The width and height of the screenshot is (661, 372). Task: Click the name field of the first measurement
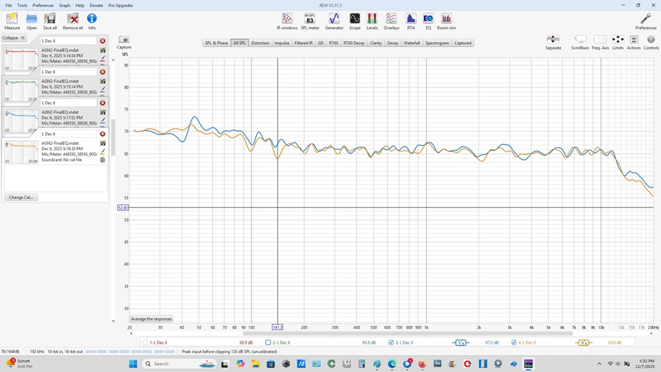click(67, 41)
